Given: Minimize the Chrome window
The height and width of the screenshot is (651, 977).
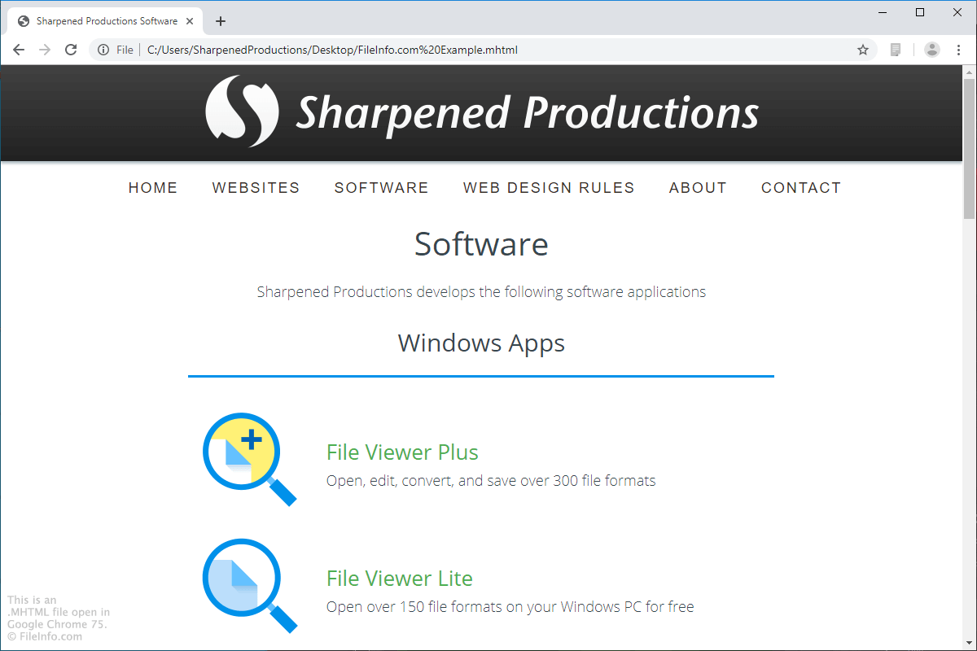Looking at the screenshot, I should 883,12.
